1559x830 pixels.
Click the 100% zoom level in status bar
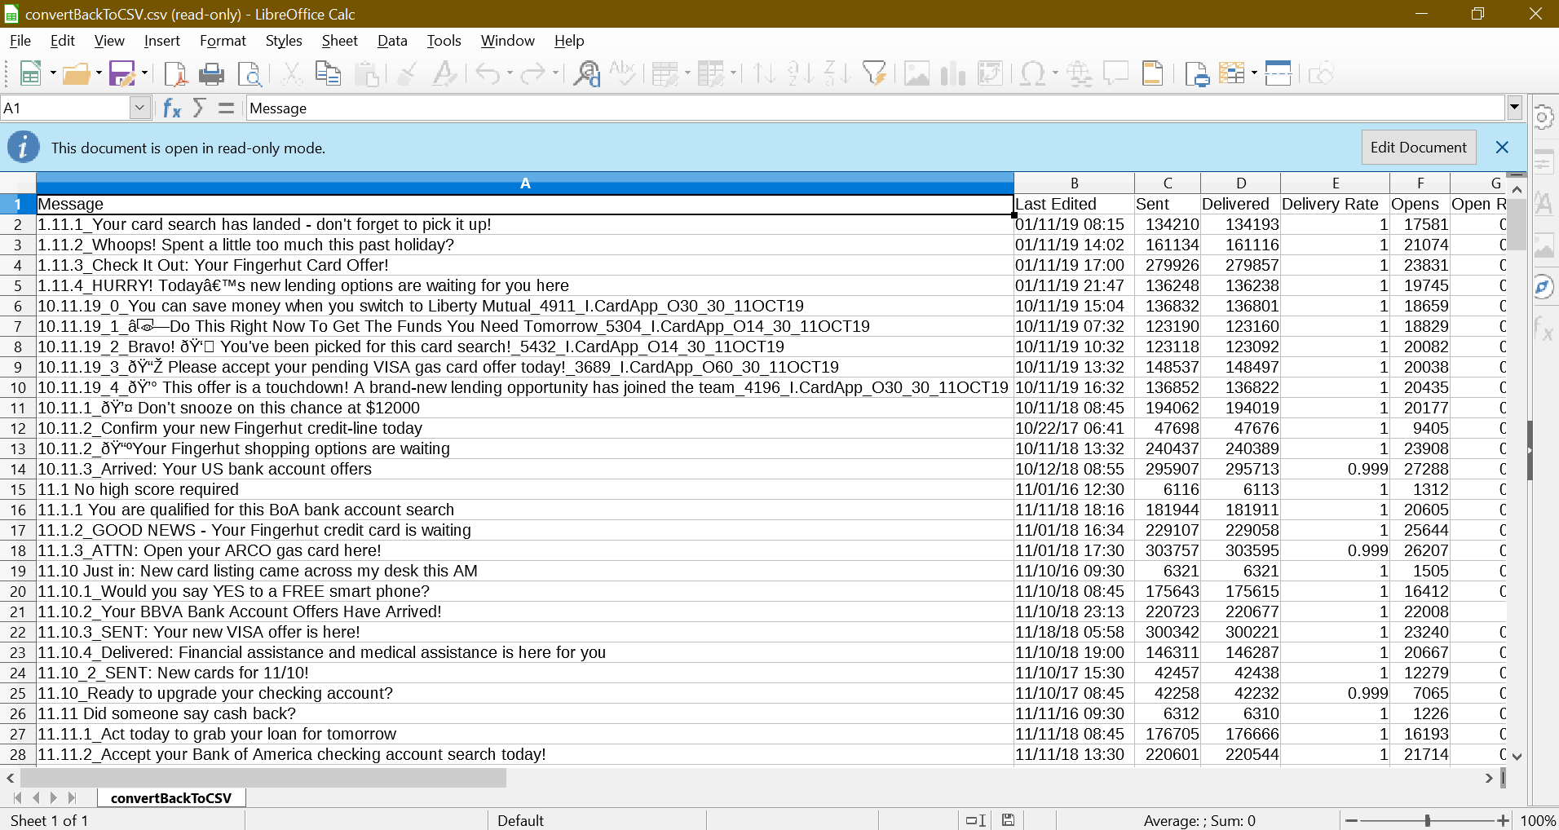pyautogui.click(x=1538, y=820)
